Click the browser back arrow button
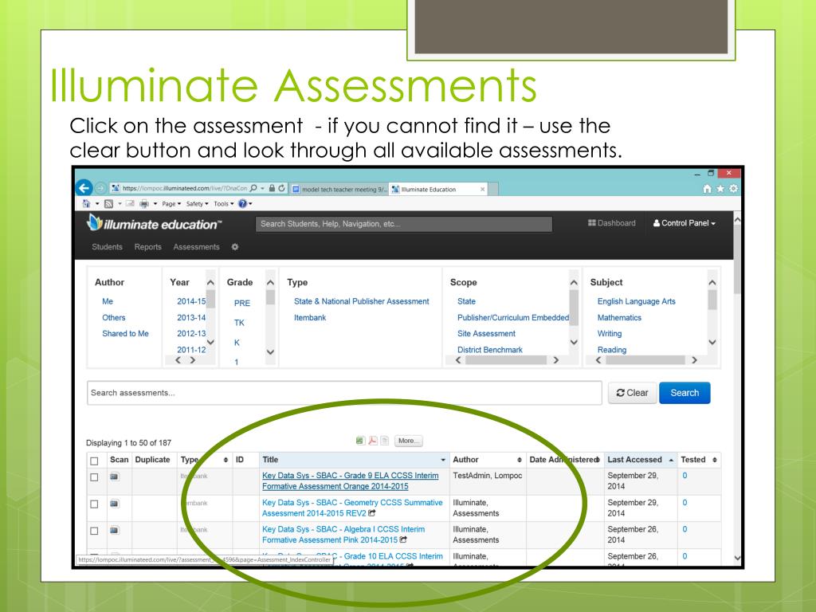 (84, 188)
